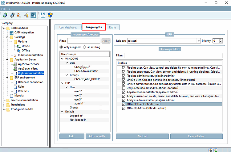Screen dimensions: 231x152
Task: Click the CAD integration tree icon
Action: (x=12, y=32)
